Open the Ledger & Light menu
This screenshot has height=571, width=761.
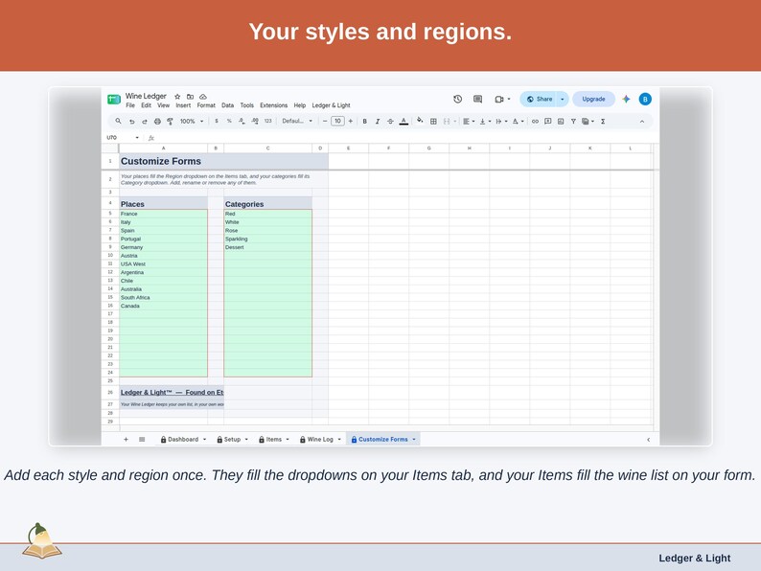point(331,105)
